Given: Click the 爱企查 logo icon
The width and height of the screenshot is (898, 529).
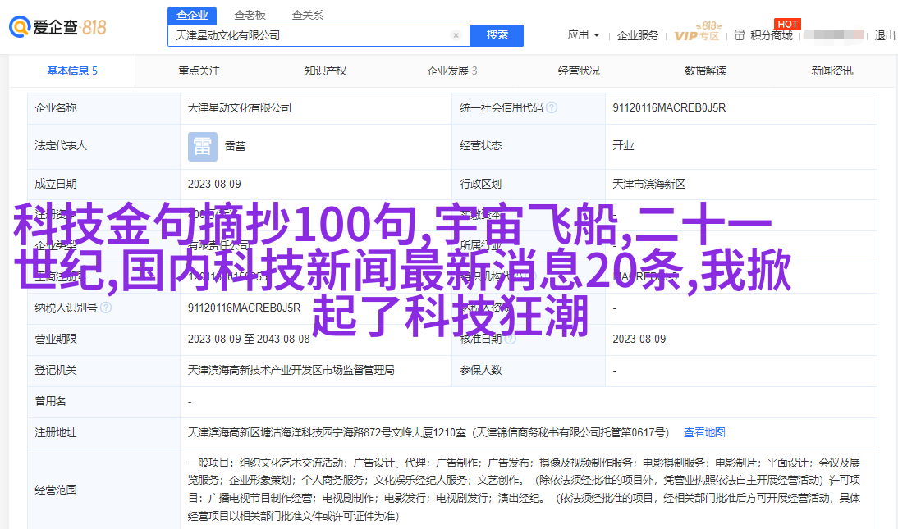Looking at the screenshot, I should tap(20, 26).
